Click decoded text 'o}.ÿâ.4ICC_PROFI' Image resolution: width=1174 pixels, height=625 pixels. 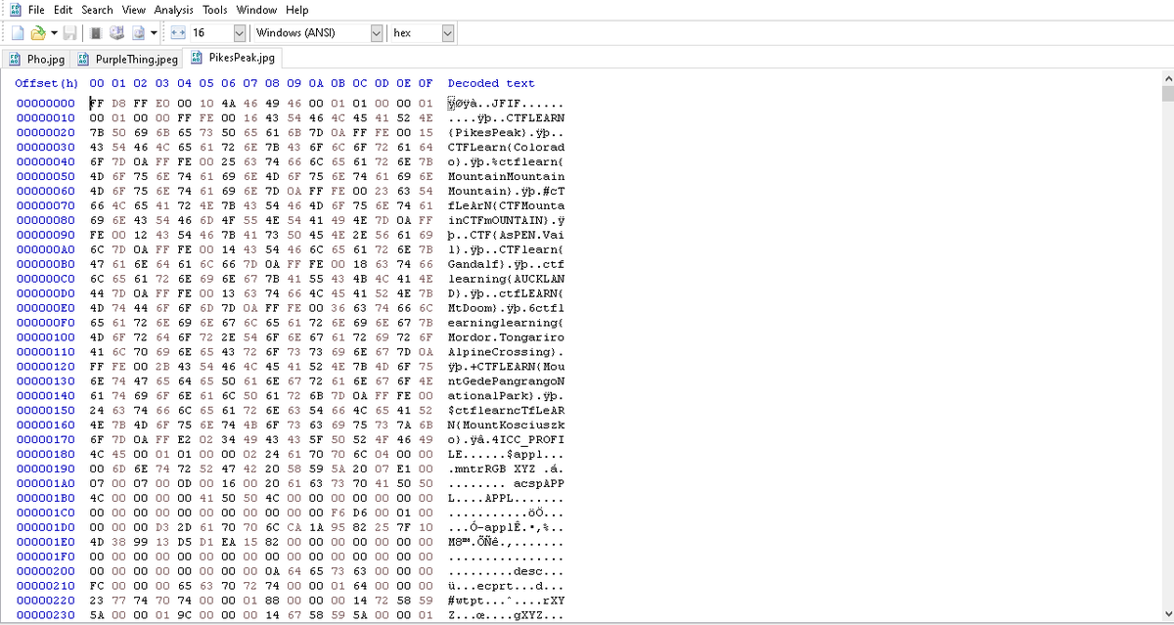coord(506,440)
